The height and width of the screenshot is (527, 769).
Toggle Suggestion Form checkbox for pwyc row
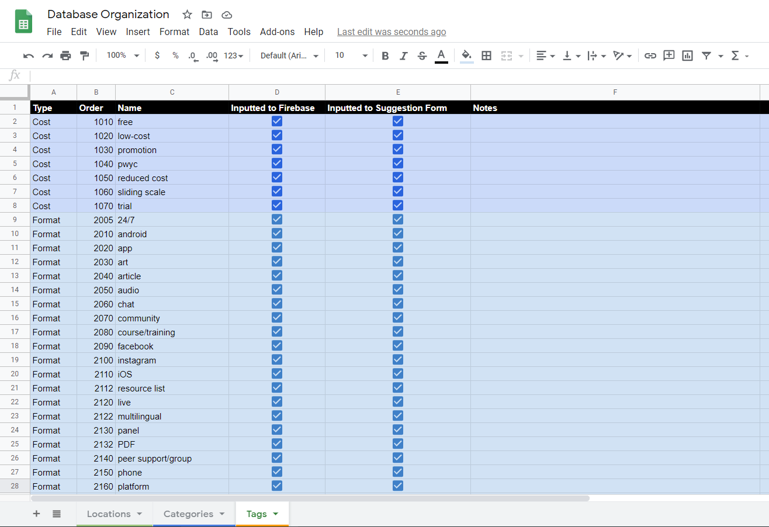(x=398, y=164)
